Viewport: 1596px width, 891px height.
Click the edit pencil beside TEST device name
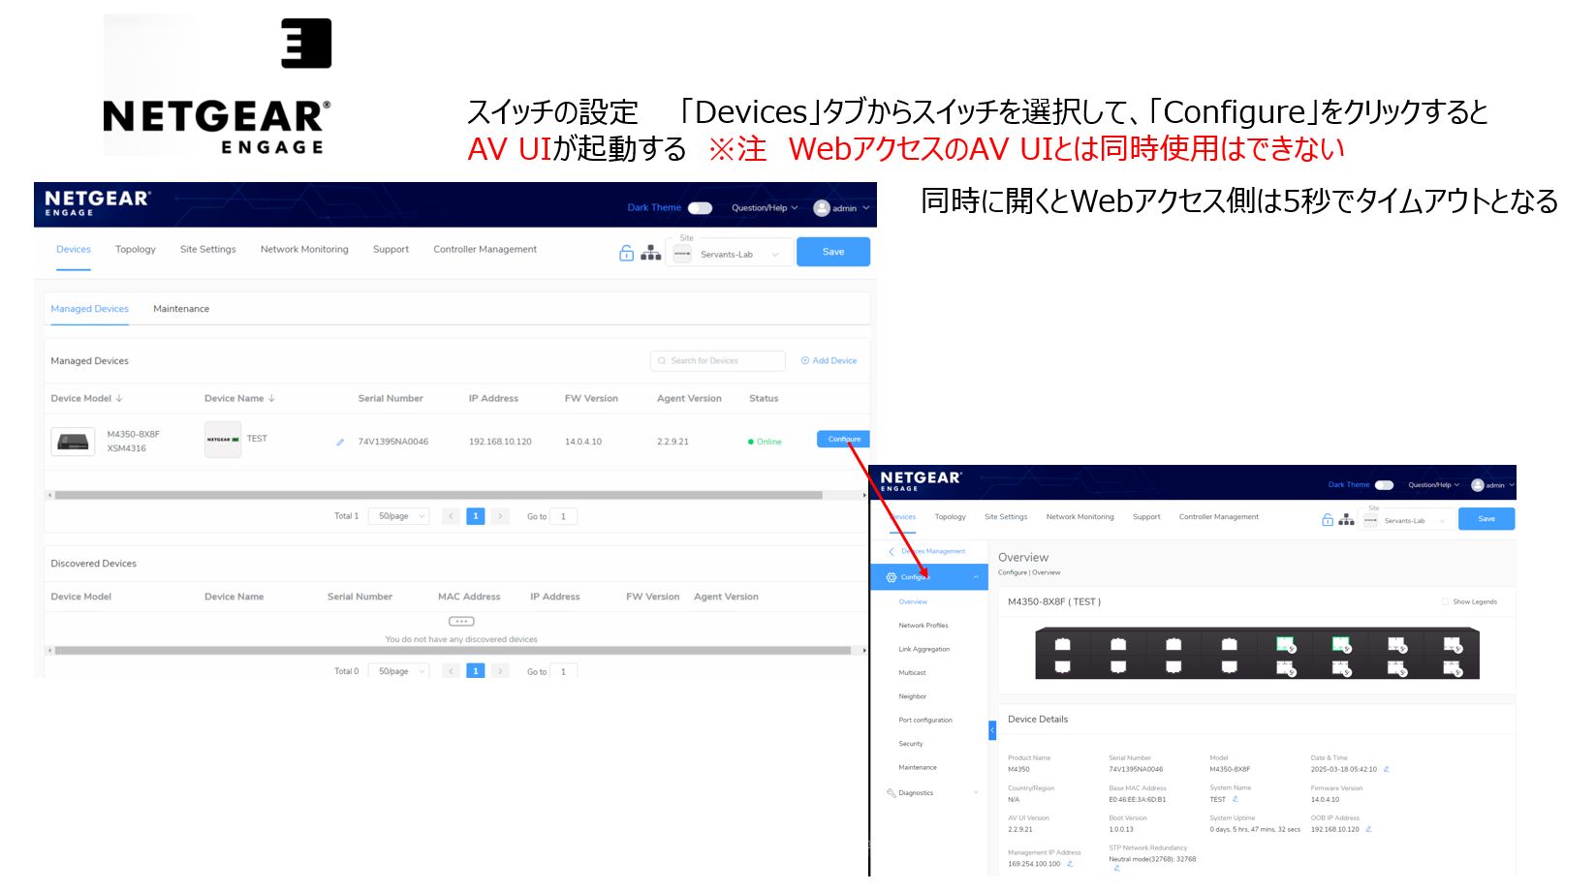340,443
